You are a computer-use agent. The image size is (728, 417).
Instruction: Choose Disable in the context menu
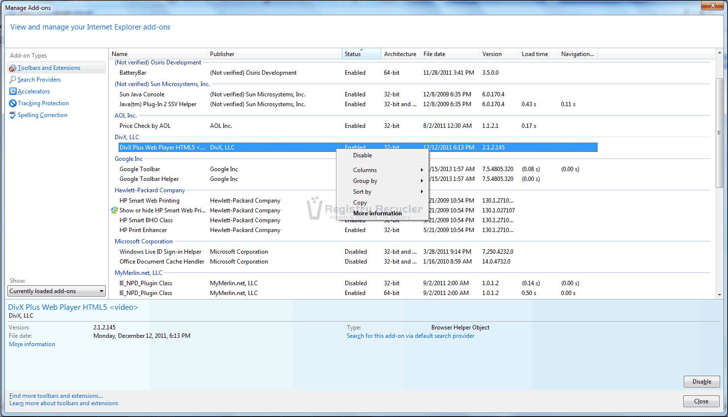[x=382, y=155]
